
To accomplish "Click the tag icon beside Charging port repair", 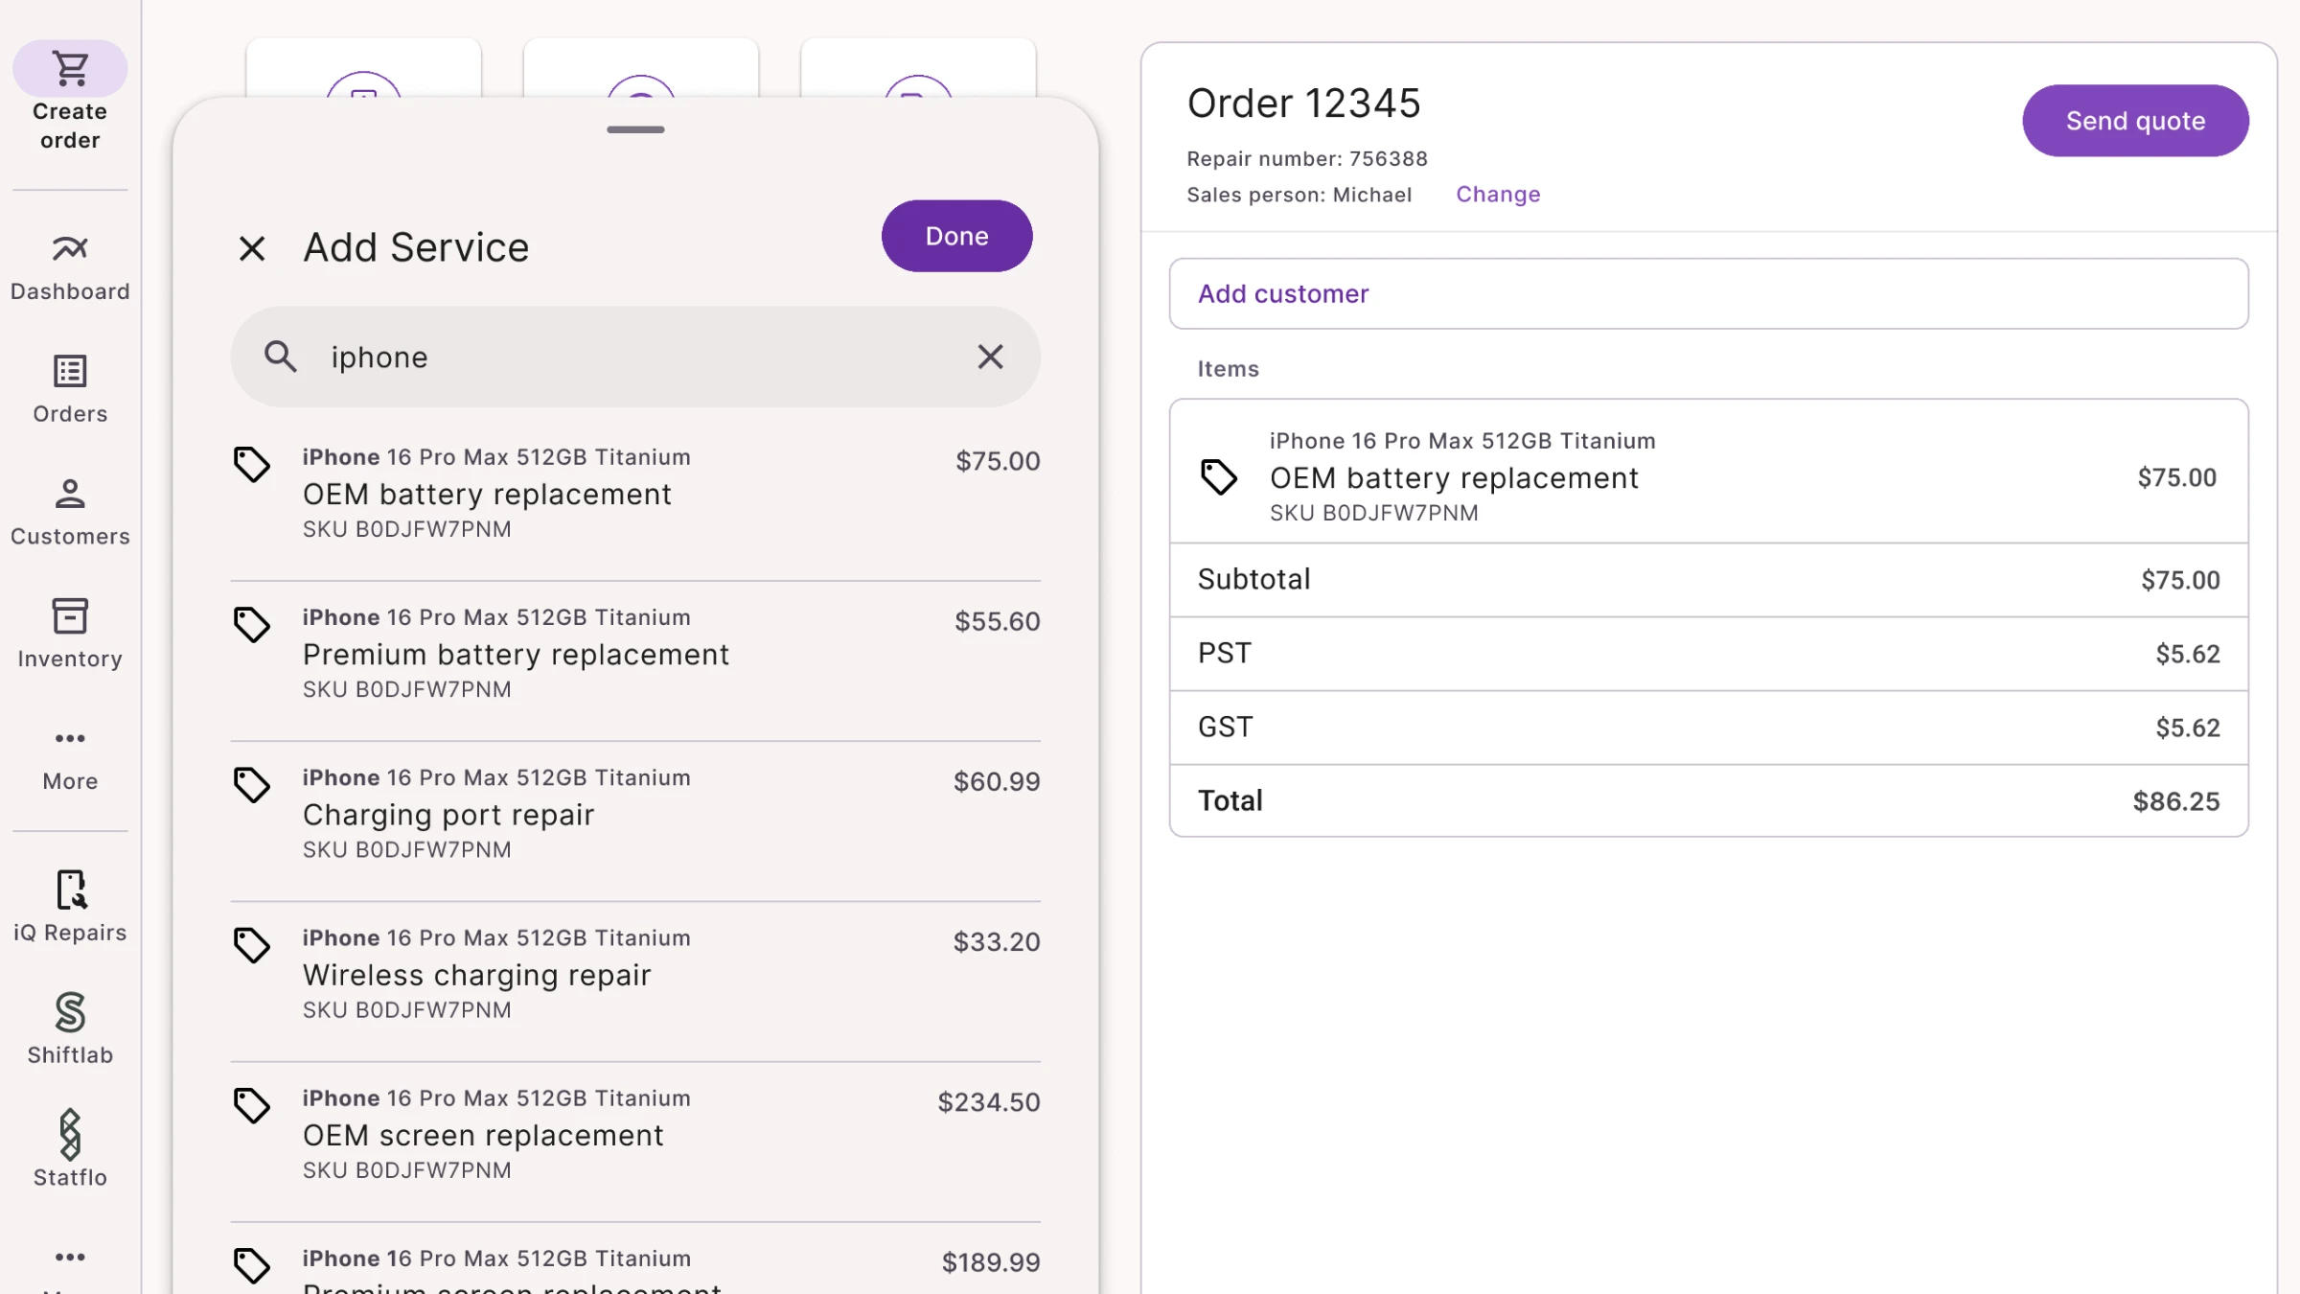I will [252, 784].
